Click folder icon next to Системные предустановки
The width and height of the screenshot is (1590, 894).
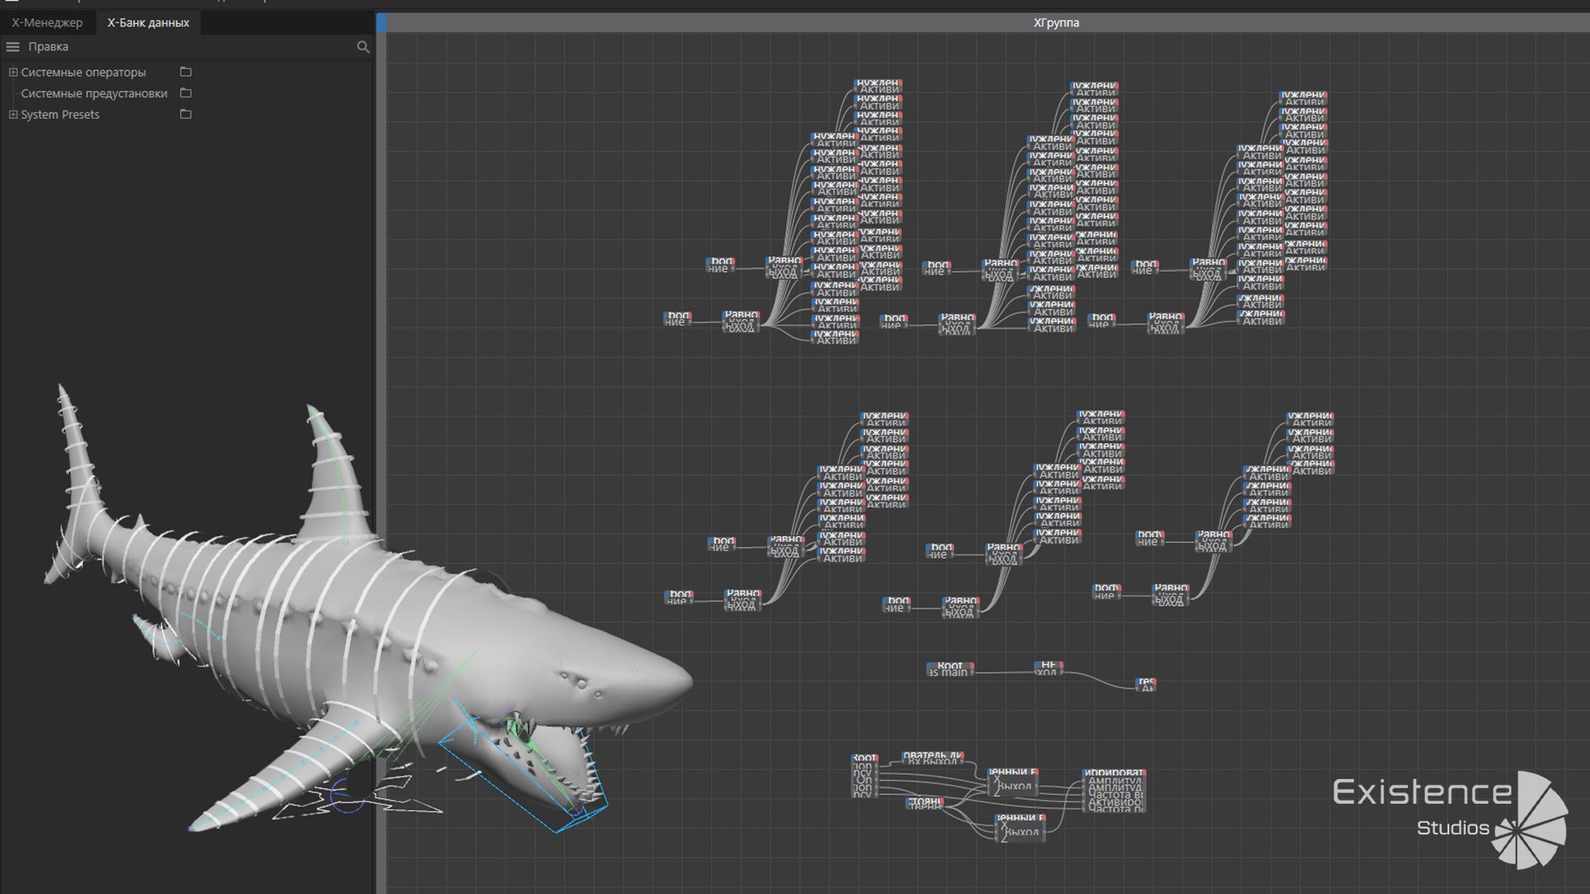pyautogui.click(x=185, y=93)
